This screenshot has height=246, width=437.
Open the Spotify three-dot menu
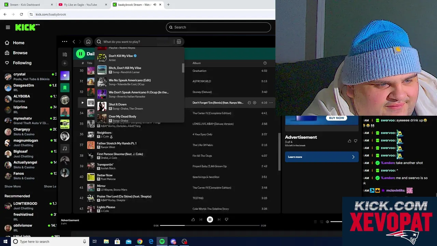(65, 42)
